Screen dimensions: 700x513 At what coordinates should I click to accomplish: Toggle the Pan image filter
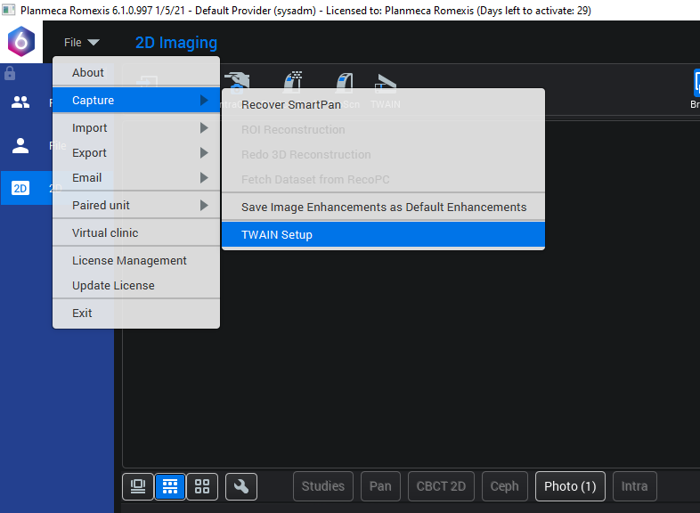(x=380, y=486)
